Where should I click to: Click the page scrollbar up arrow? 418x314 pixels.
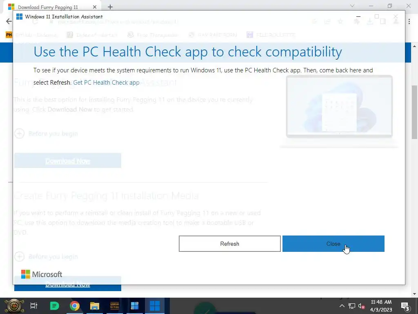click(415, 47)
